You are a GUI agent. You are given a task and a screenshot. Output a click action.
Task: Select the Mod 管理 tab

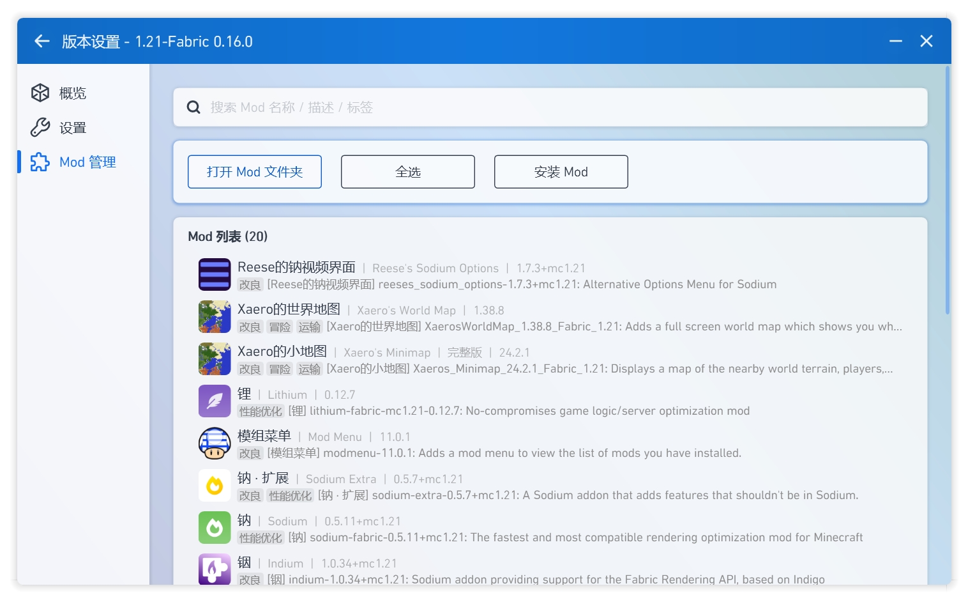83,162
